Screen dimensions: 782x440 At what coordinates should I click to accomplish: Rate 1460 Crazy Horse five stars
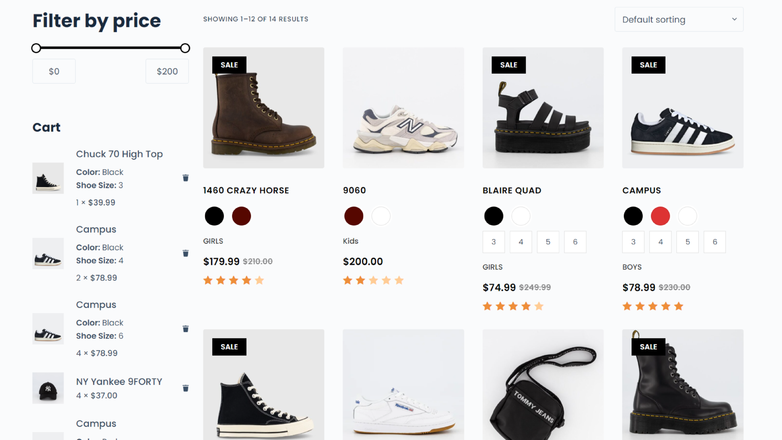[x=260, y=281]
